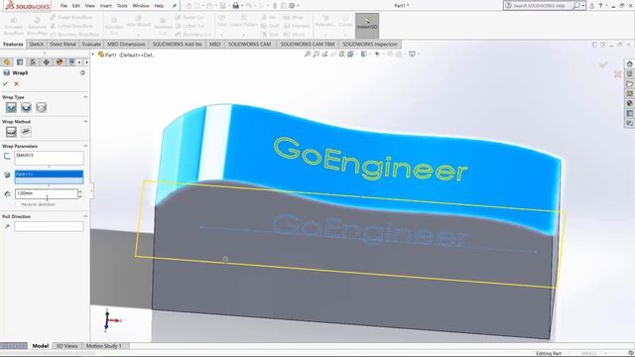Select the Face<1> entry in face list

(x=49, y=175)
